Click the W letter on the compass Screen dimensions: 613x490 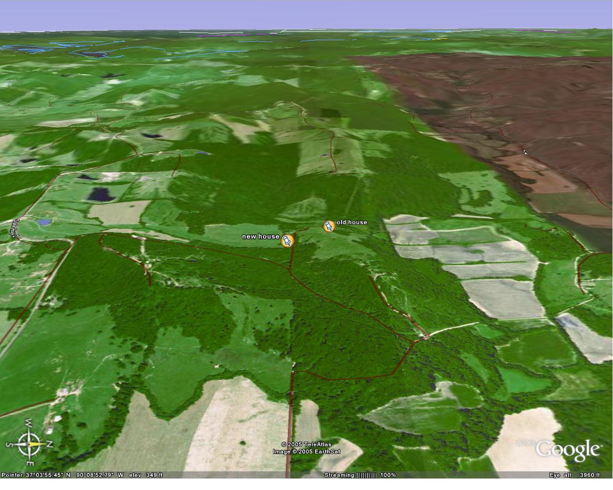click(x=28, y=423)
